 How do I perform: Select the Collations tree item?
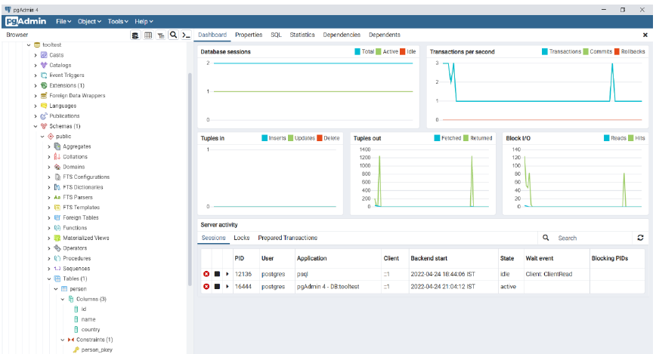pos(75,157)
